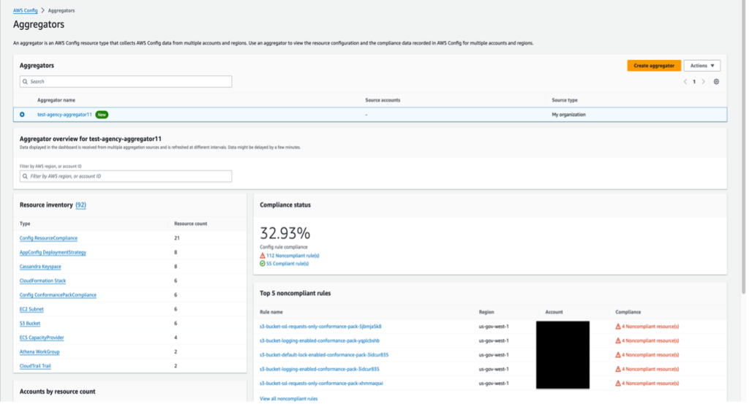Focus the aggregators Search field
The image size is (749, 404).
pos(126,82)
